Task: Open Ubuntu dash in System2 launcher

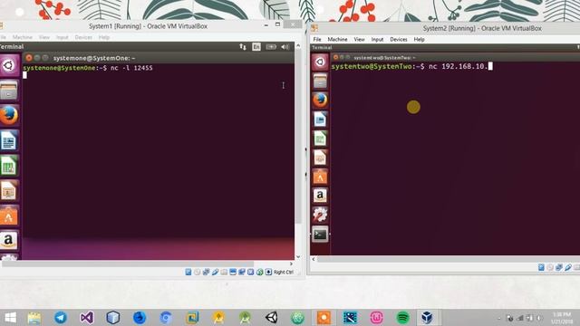Action: (320, 62)
